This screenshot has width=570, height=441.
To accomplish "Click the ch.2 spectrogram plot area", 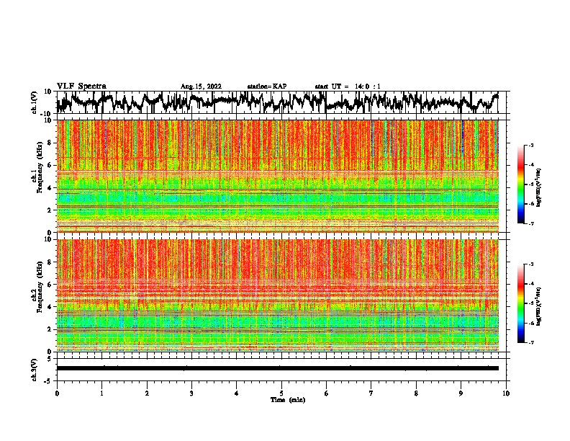I will [x=278, y=295].
